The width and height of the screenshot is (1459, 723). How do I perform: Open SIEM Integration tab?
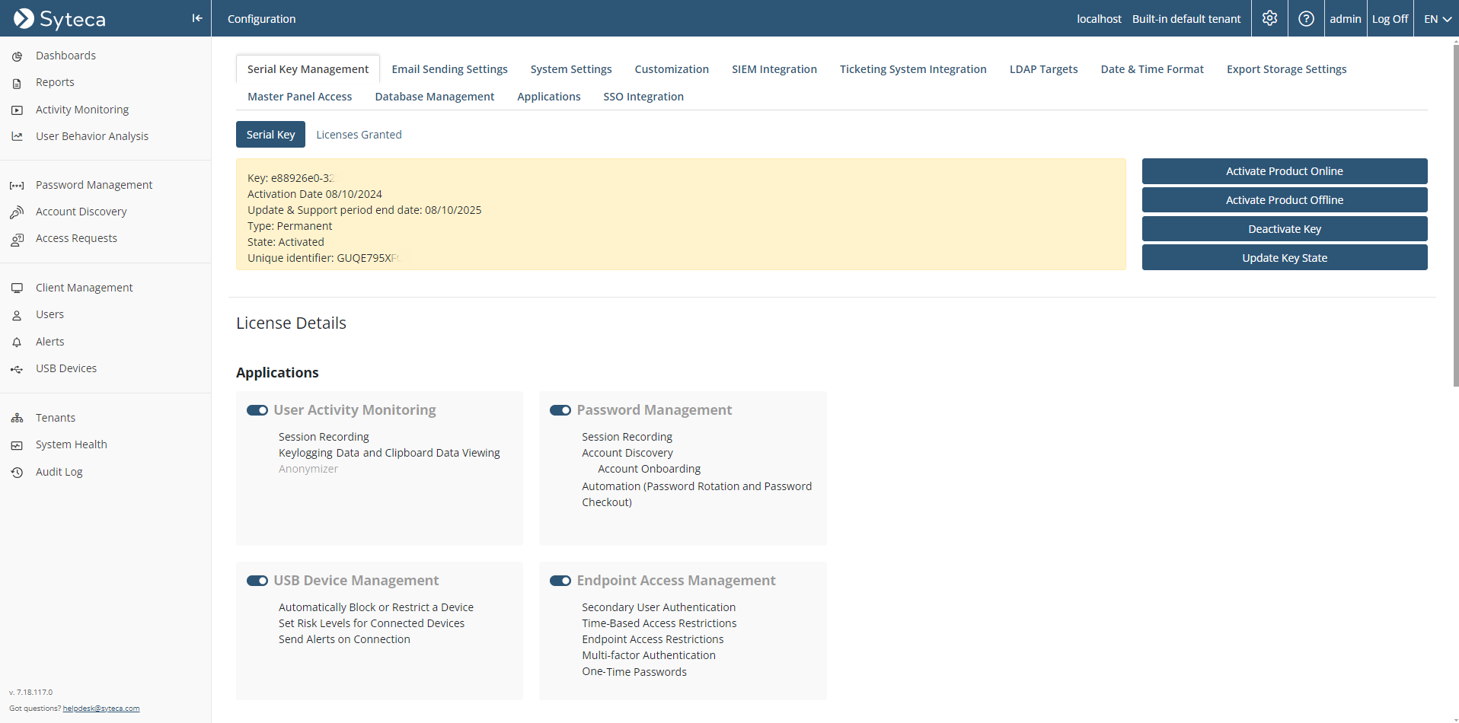pyautogui.click(x=774, y=69)
